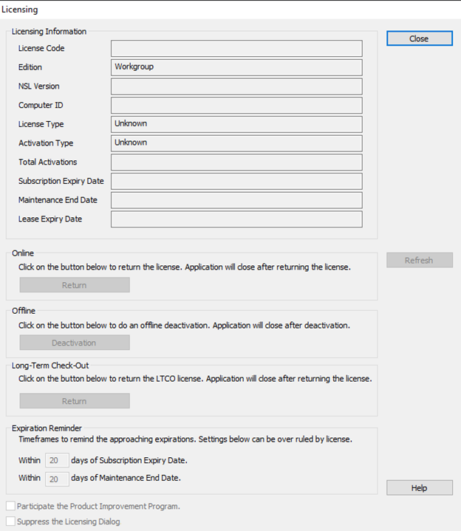This screenshot has height=531, width=461.
Task: Click the Total Activations field
Action: coord(236,162)
